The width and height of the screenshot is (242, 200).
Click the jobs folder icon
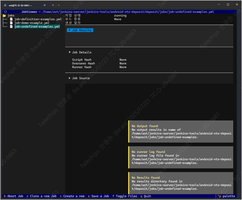[x=4, y=16]
